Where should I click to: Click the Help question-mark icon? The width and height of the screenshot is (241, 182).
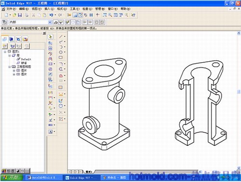pos(133,15)
